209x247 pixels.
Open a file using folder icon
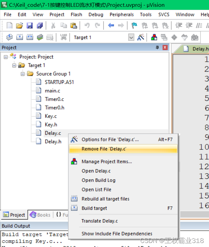point(19,25)
